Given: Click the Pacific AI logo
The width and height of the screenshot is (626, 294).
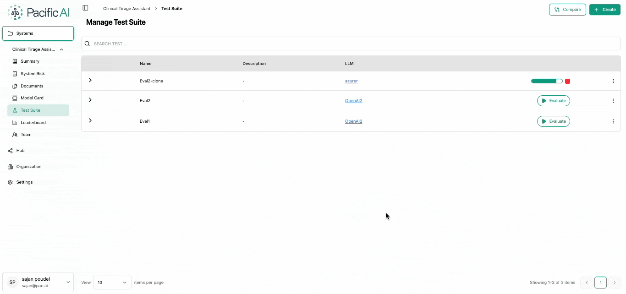Looking at the screenshot, I should [39, 12].
